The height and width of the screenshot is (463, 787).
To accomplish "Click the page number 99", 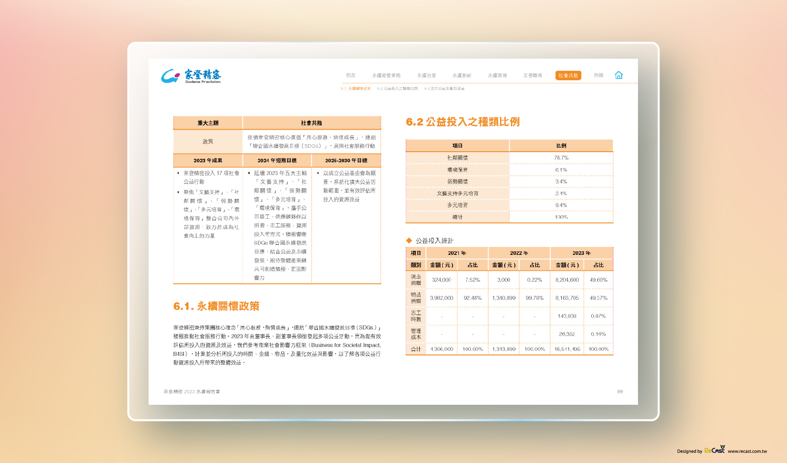I will tap(620, 392).
